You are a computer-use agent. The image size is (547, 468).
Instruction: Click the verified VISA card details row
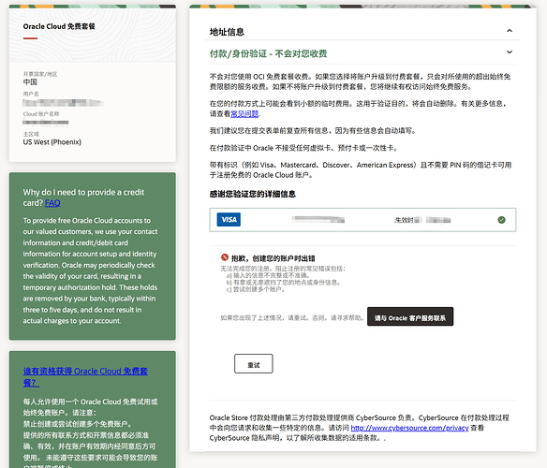pyautogui.click(x=362, y=220)
